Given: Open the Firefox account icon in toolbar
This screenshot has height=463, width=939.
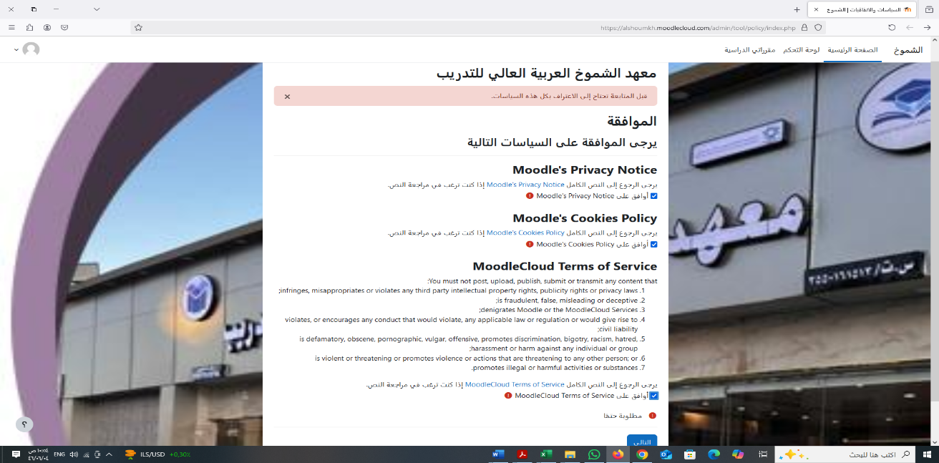Looking at the screenshot, I should (47, 27).
